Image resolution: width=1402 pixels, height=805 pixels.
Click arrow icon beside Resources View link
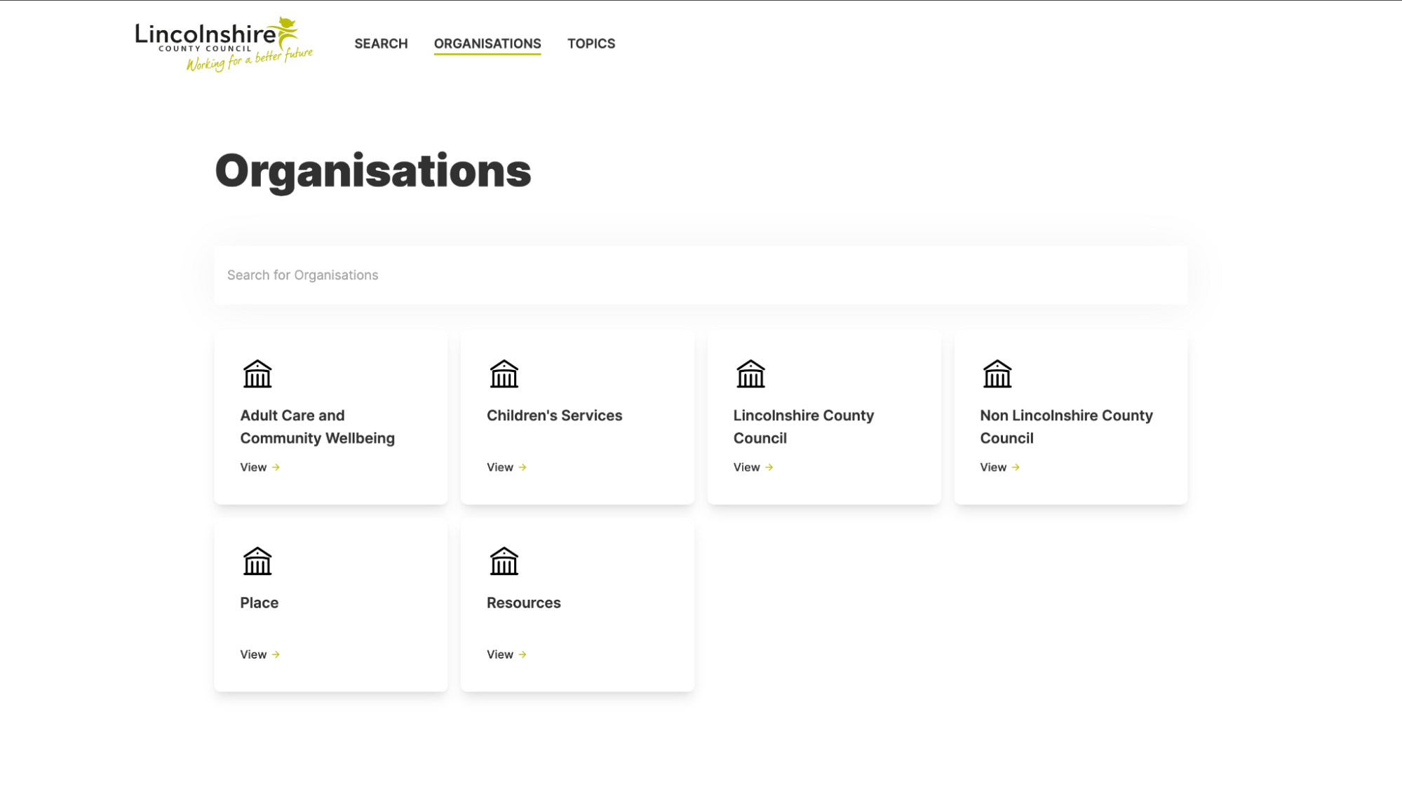523,654
